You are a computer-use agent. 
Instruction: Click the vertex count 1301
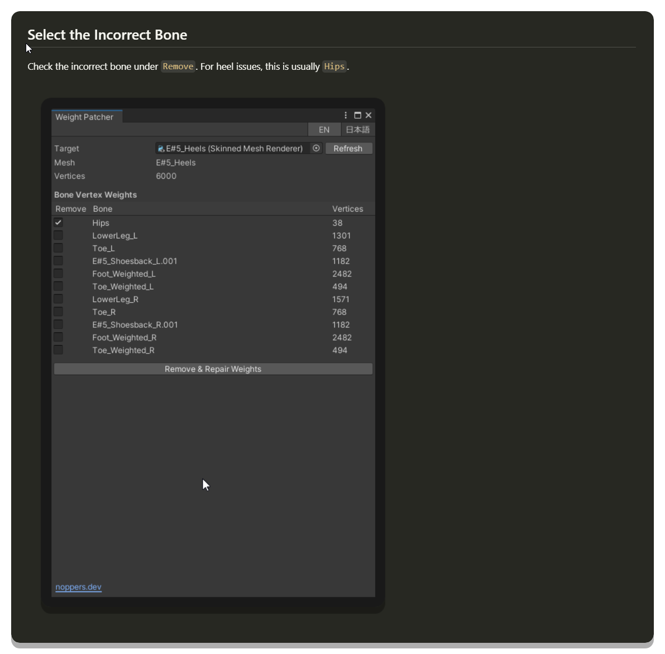point(341,236)
